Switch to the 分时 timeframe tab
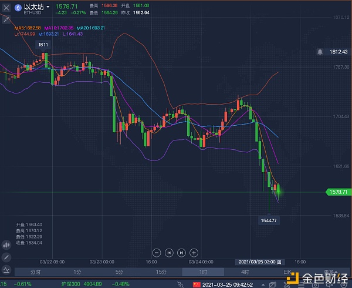The image size is (352, 288). (x=35, y=272)
